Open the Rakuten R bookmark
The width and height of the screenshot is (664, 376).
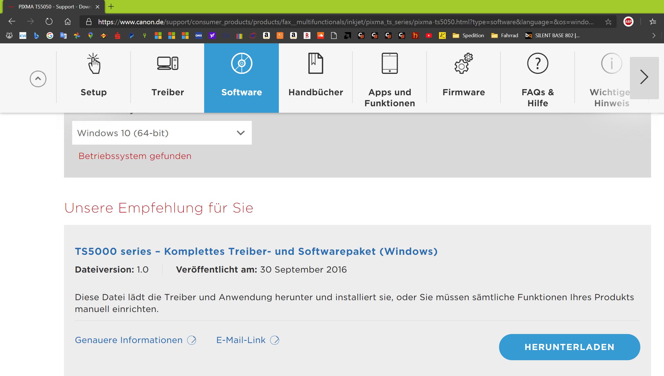tap(307, 36)
